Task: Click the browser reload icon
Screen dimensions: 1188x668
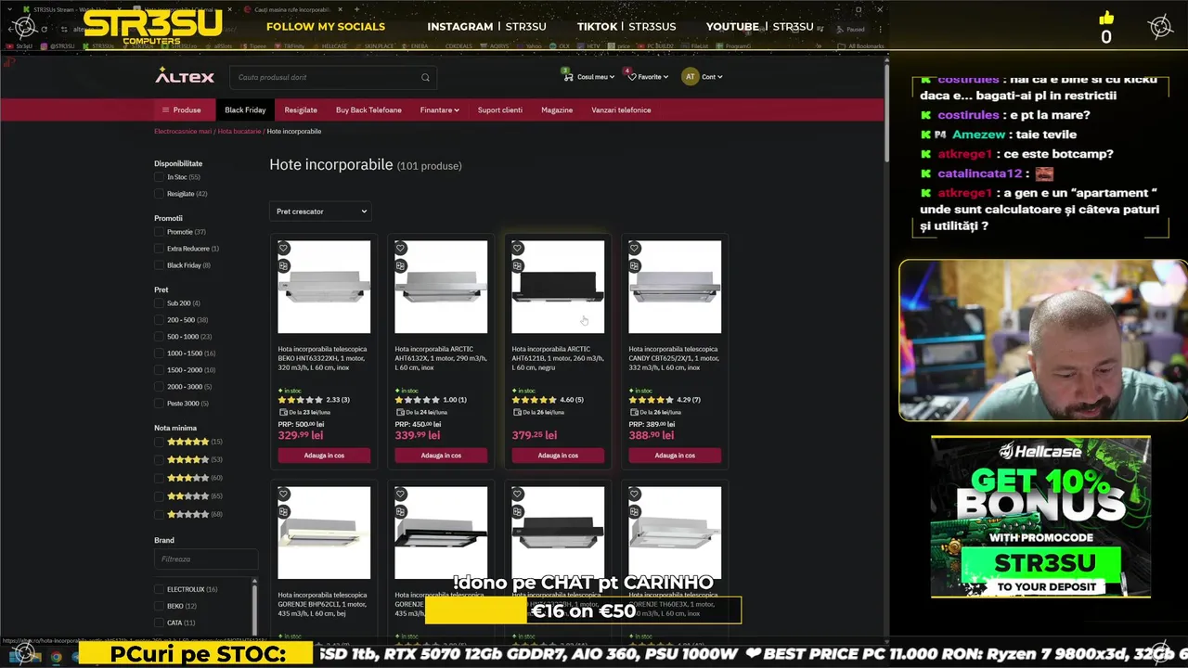Action: pos(44,29)
